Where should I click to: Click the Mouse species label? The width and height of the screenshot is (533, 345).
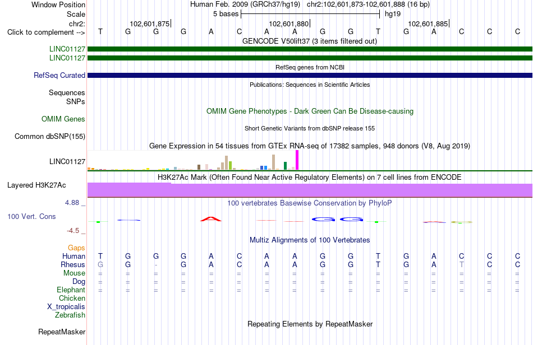(74, 273)
